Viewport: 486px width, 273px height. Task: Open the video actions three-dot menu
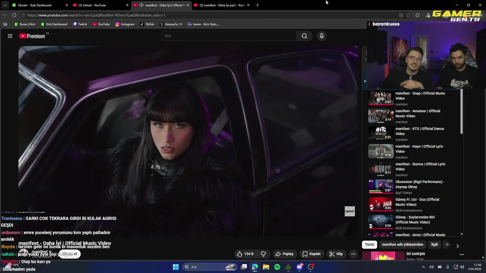(353, 254)
